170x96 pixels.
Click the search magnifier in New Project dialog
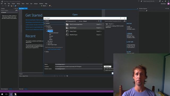coord(124,21)
